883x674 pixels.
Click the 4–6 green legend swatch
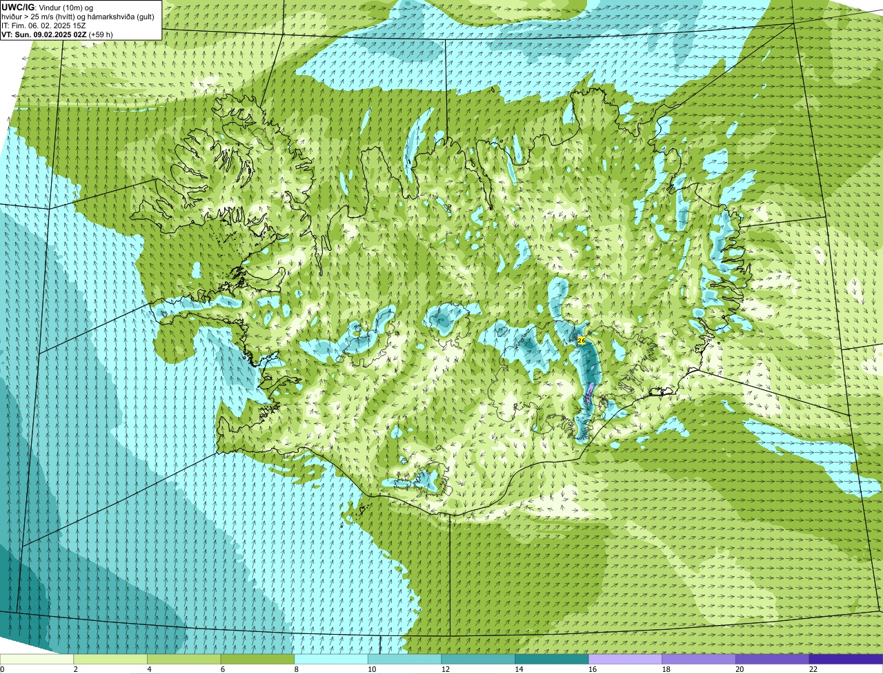pos(183,659)
